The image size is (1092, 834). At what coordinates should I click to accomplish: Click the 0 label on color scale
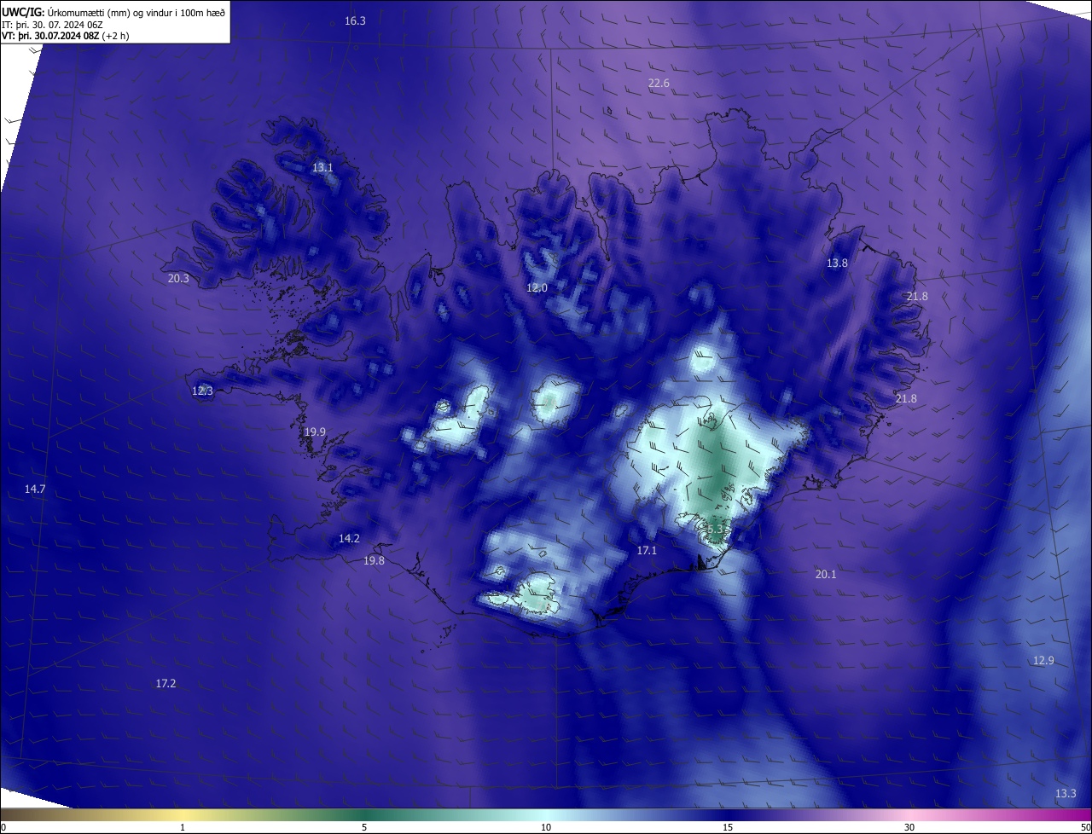point(3,827)
